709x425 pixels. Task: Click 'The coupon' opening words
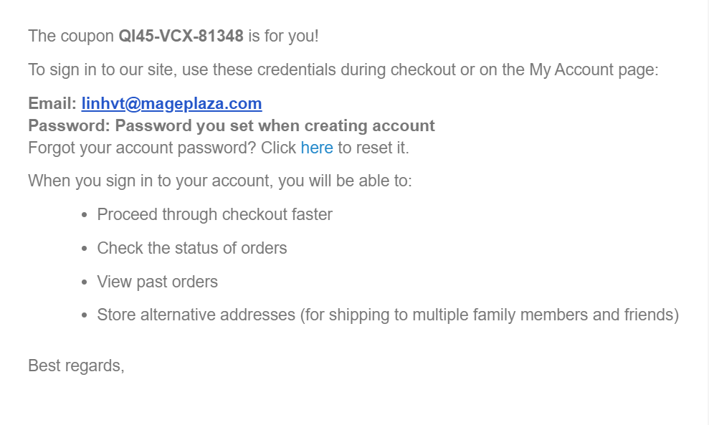(x=71, y=36)
